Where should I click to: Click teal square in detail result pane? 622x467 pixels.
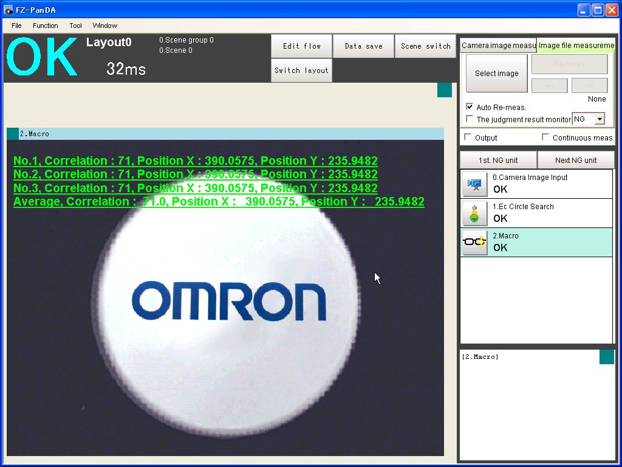pyautogui.click(x=607, y=357)
